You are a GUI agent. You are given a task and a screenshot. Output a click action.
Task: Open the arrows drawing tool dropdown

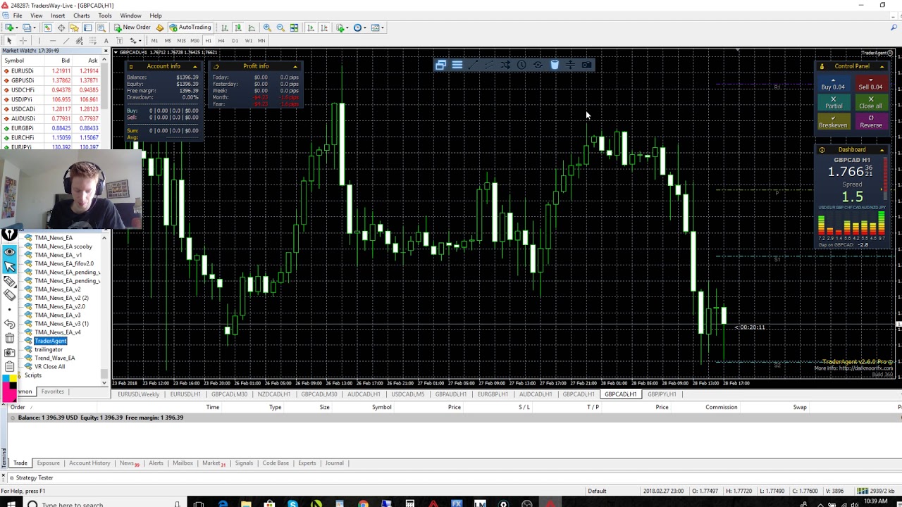click(140, 41)
